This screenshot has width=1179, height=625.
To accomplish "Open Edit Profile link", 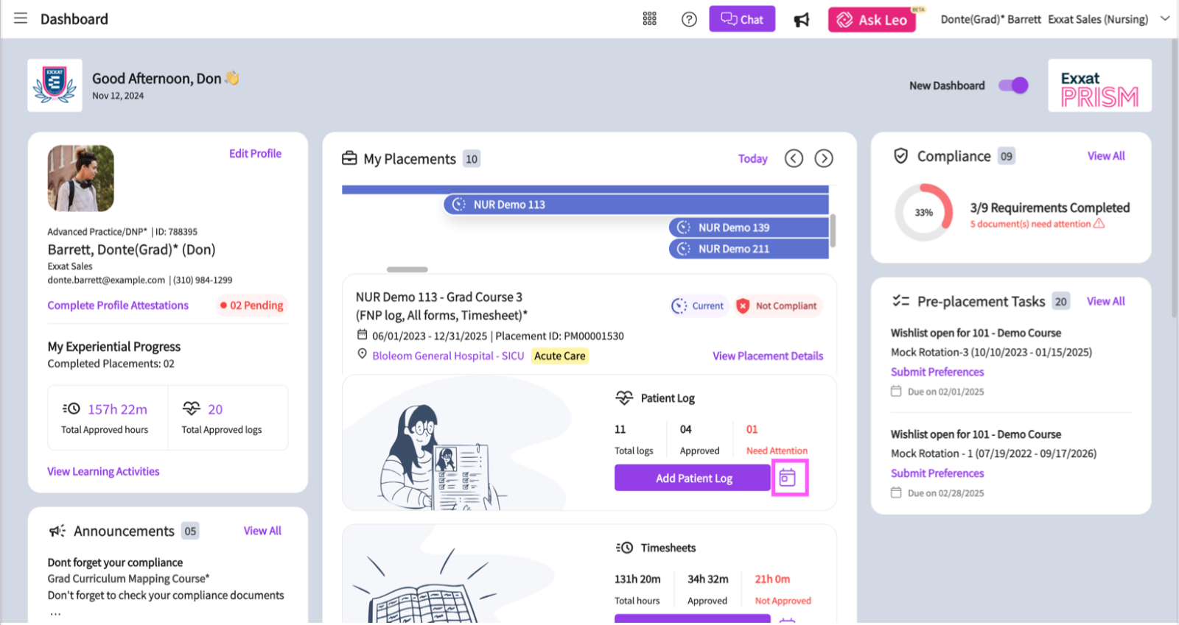I will [255, 154].
